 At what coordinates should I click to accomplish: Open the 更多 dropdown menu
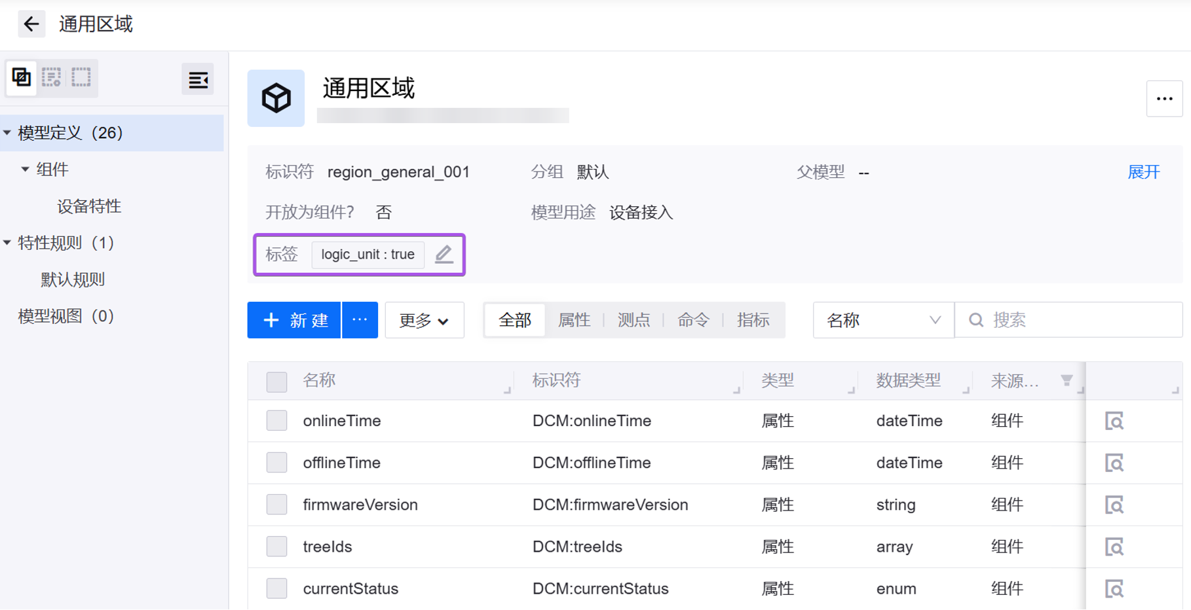pyautogui.click(x=424, y=320)
